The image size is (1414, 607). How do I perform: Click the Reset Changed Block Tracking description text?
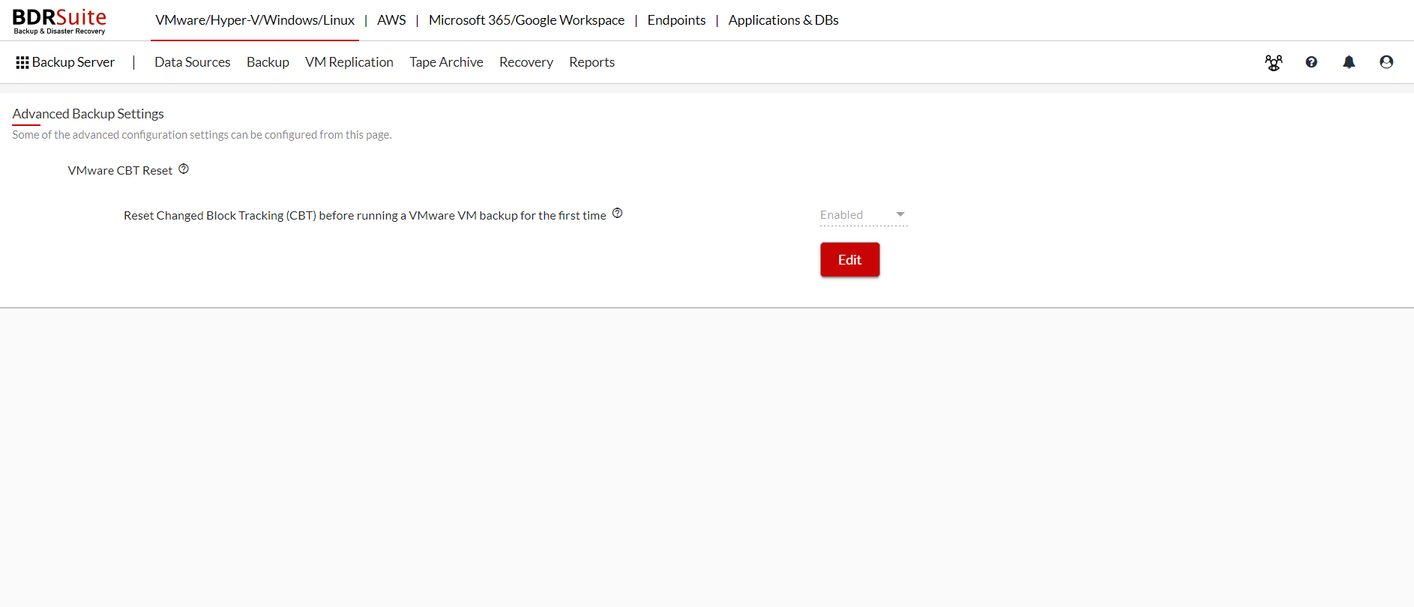[x=365, y=216]
